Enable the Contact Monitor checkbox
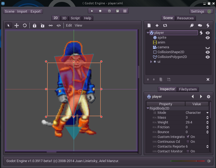This screenshot has width=216, height=168. [x=188, y=151]
